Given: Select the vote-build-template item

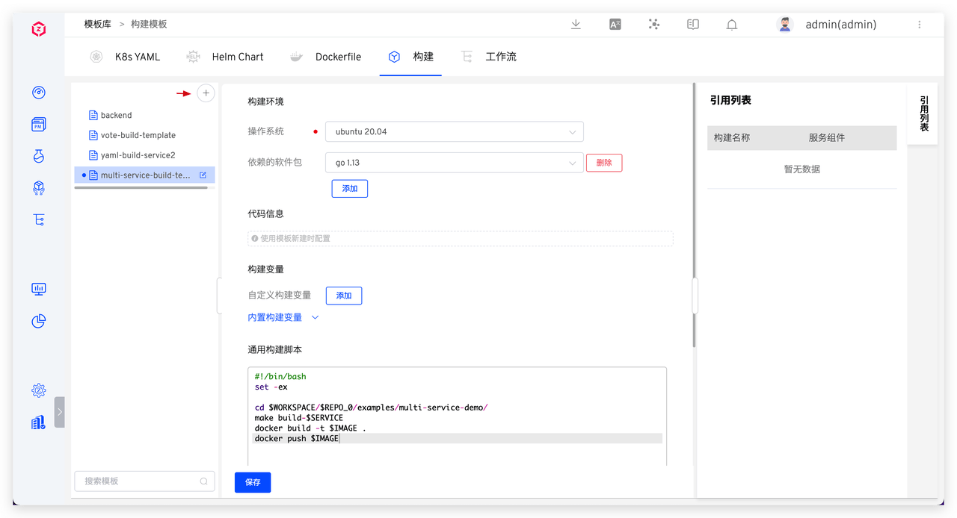Looking at the screenshot, I should (x=138, y=135).
